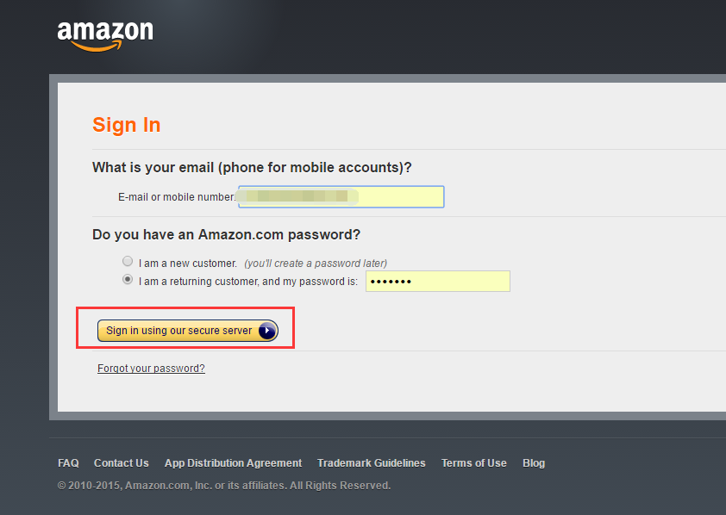Select the new customer radio button

pos(128,262)
